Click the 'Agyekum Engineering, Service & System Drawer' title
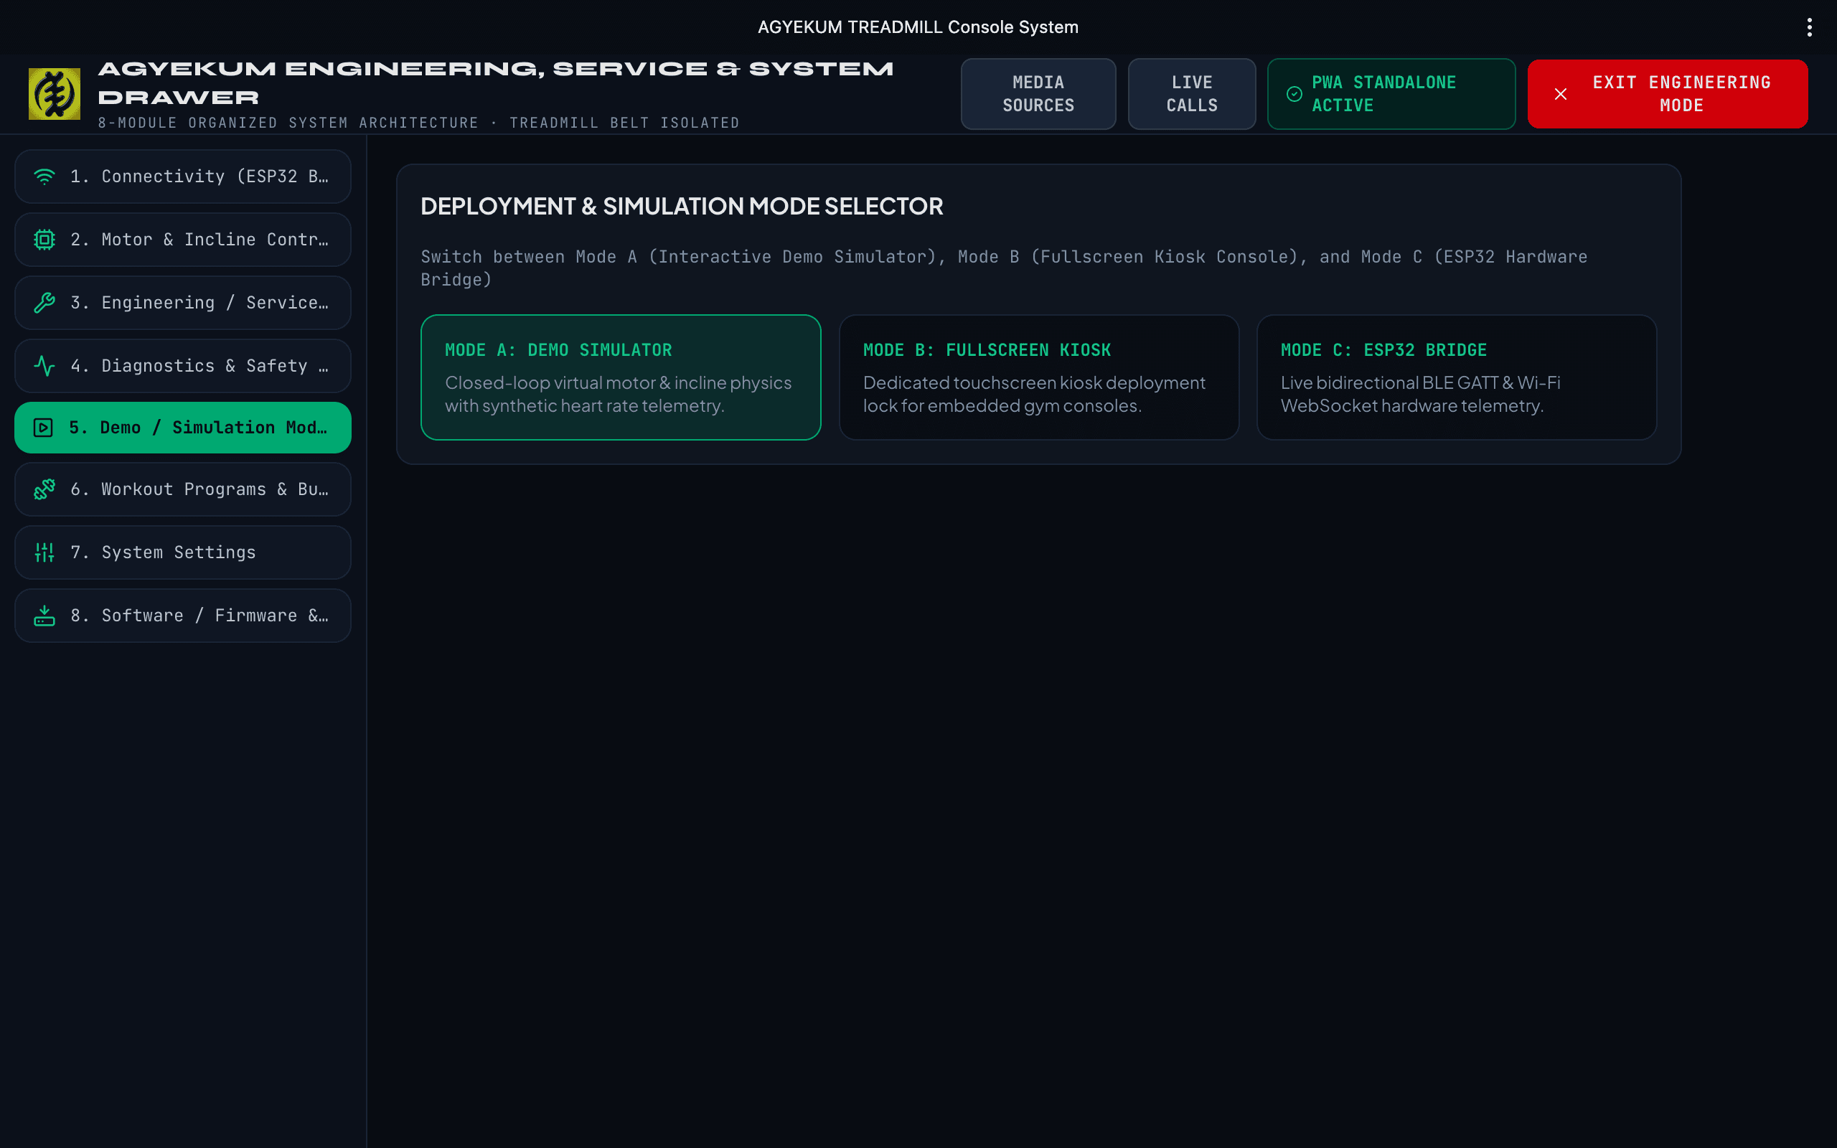Viewport: 1837px width, 1148px height. (496, 83)
